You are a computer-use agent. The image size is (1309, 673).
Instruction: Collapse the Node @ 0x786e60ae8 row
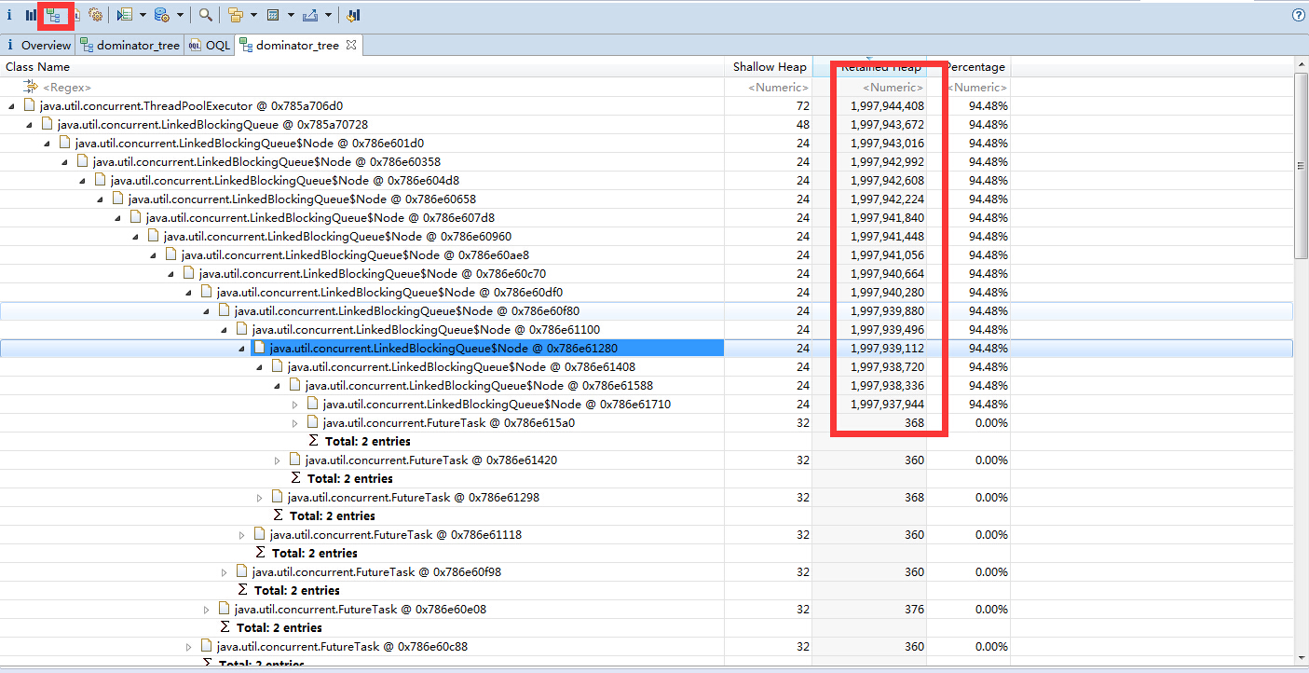tap(153, 255)
